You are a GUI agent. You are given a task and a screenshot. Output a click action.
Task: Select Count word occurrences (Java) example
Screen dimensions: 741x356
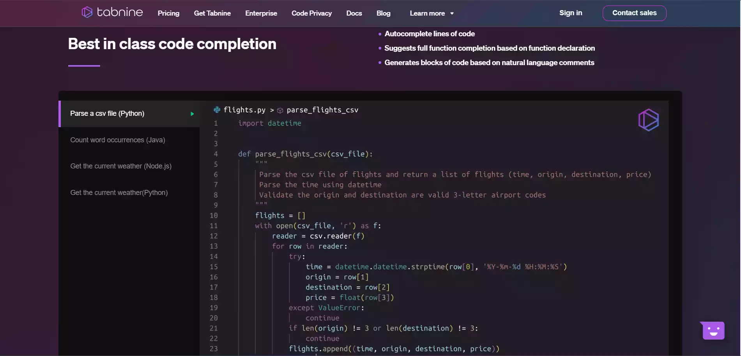tap(118, 140)
